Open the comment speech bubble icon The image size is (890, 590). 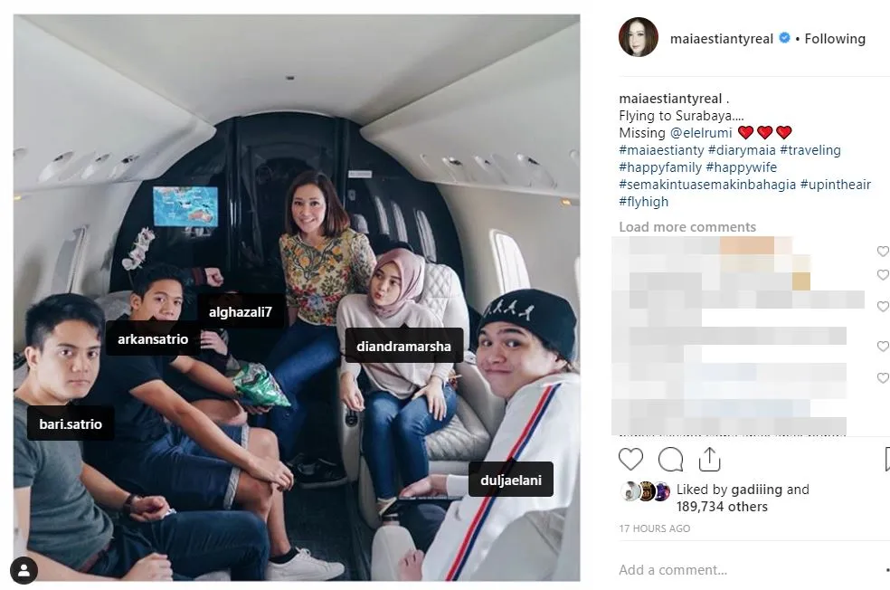point(670,460)
